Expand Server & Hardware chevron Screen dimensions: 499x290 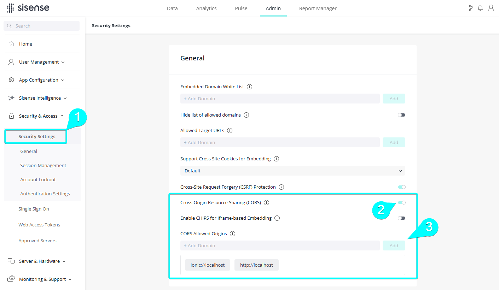click(x=64, y=261)
